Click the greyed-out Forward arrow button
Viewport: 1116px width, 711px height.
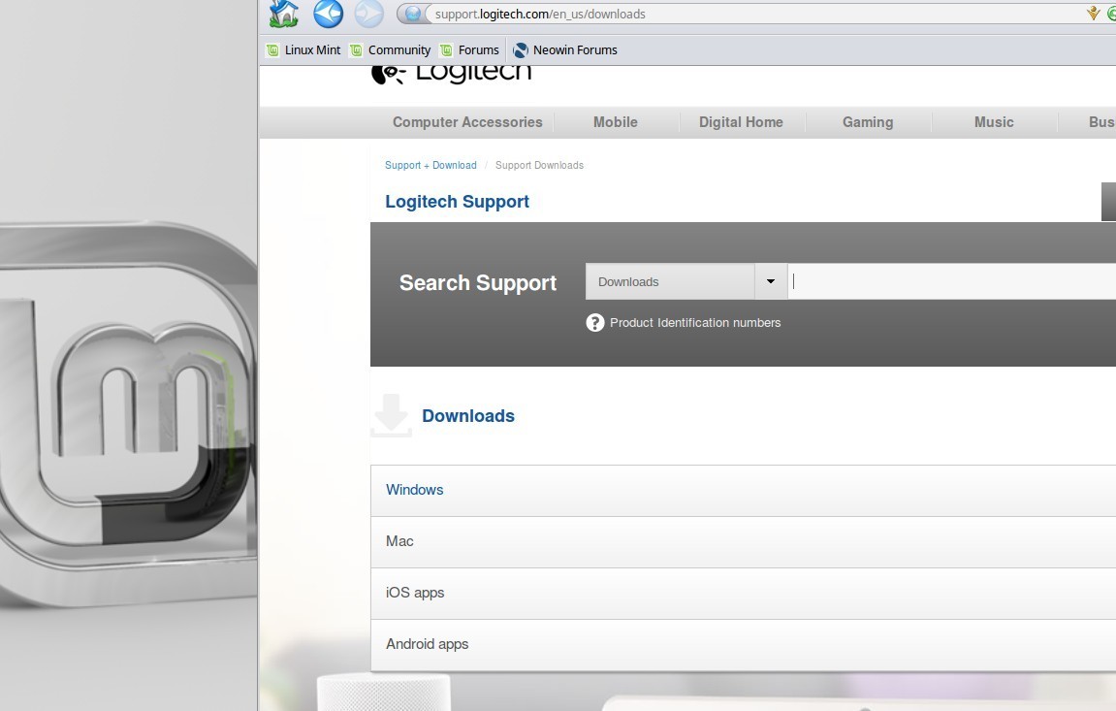tap(368, 14)
